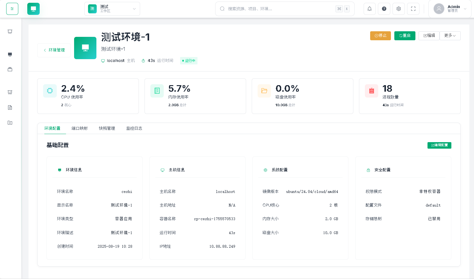Click the 非特权容器 permission mode value

click(430, 192)
